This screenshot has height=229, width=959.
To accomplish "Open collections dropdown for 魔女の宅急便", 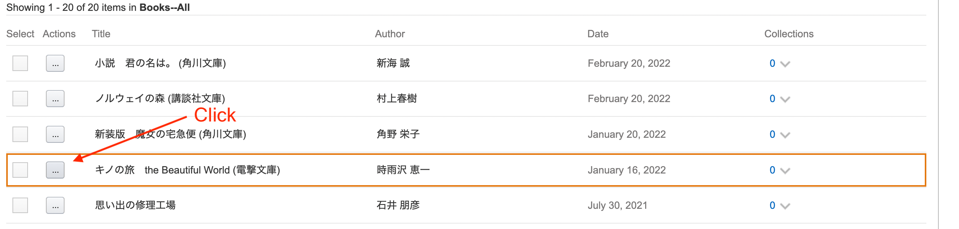I will [x=785, y=135].
